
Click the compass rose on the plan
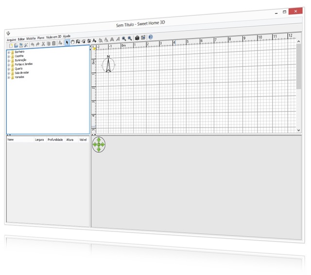[x=108, y=64]
